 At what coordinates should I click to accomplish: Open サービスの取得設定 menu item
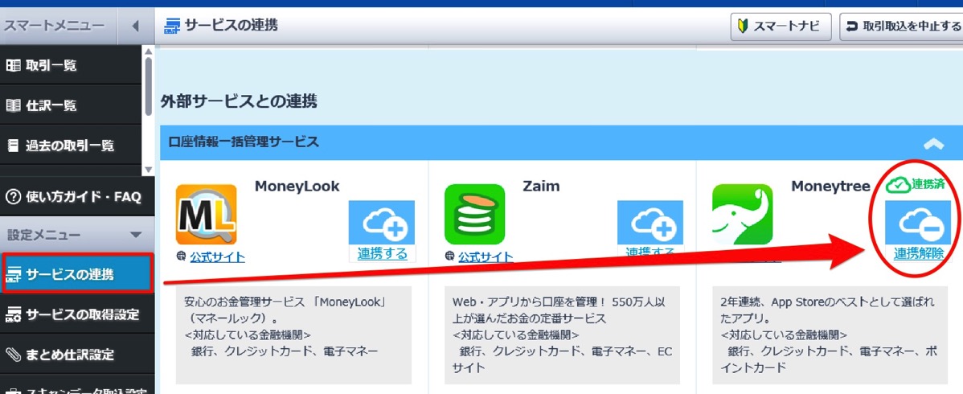[77, 314]
